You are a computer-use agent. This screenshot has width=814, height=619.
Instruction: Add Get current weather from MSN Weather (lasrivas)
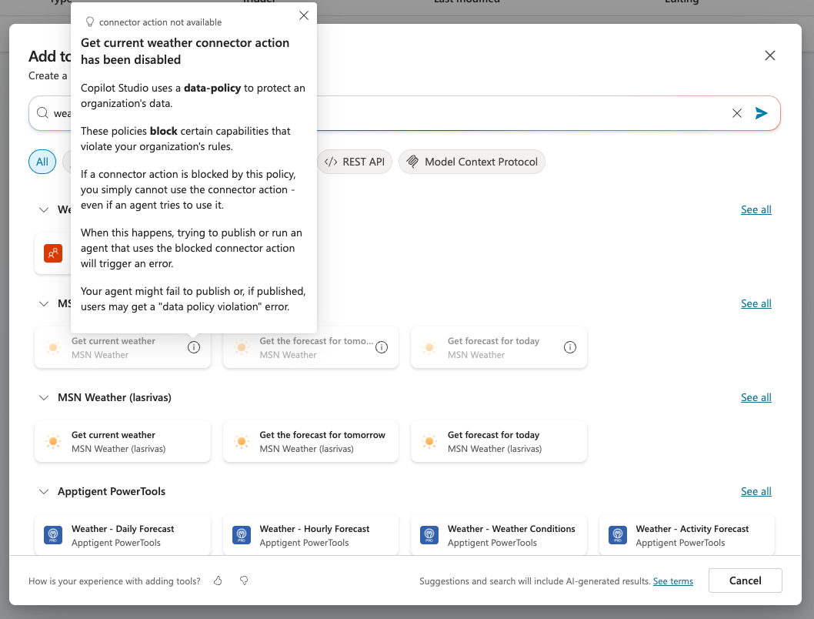click(x=122, y=441)
